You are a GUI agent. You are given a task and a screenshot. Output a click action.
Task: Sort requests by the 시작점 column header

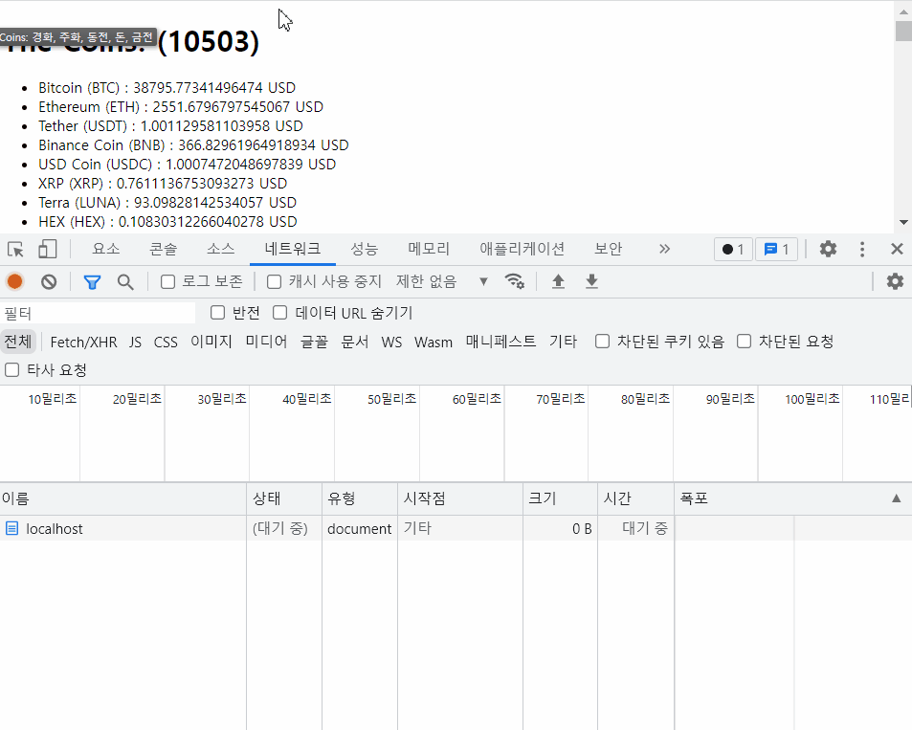tap(460, 498)
